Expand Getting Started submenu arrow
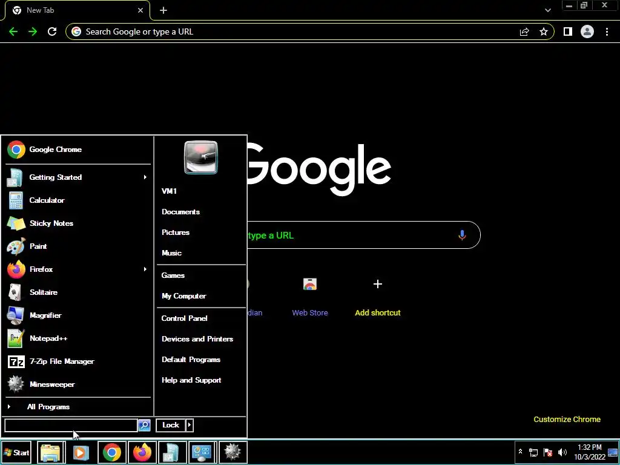 [145, 177]
